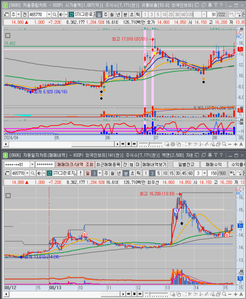This screenshot has height=299, width=246.
Task: Click the minus zoom-out icon under top chart
Action: pos(230,144)
